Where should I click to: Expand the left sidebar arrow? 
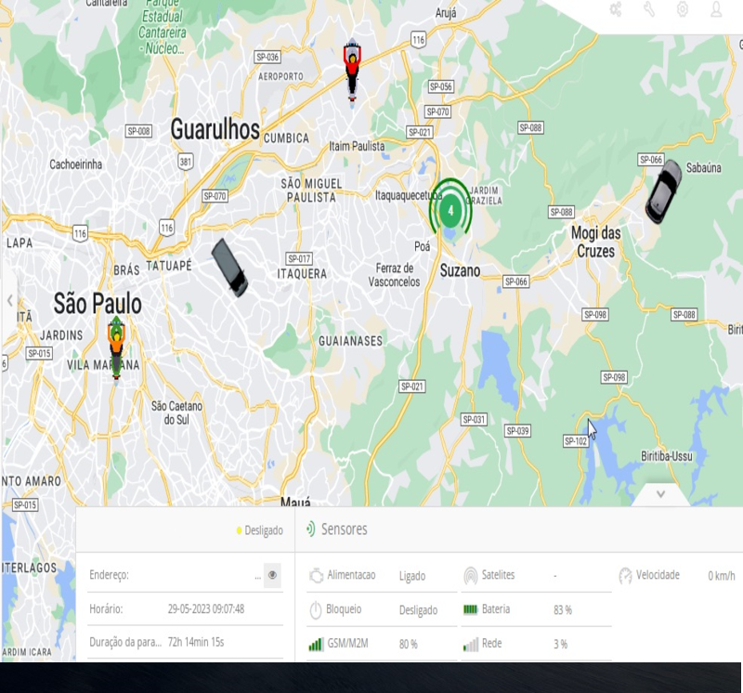click(10, 300)
